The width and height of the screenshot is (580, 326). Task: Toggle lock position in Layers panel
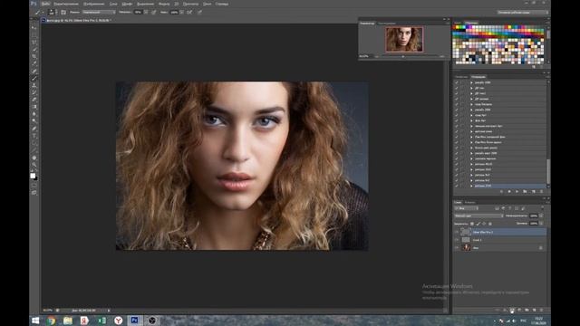(x=484, y=224)
